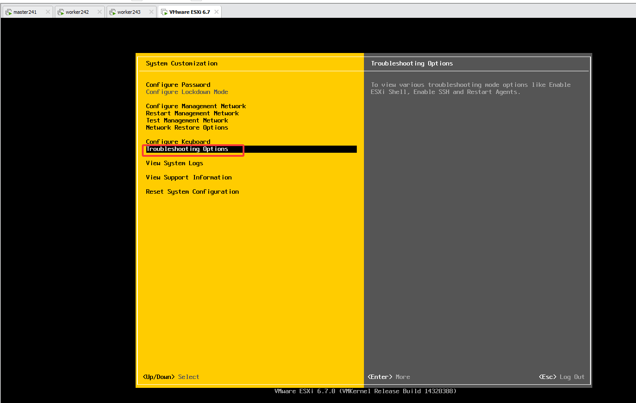Viewport: 636px width, 403px height.
Task: Click the System Customization heading
Action: coord(182,63)
